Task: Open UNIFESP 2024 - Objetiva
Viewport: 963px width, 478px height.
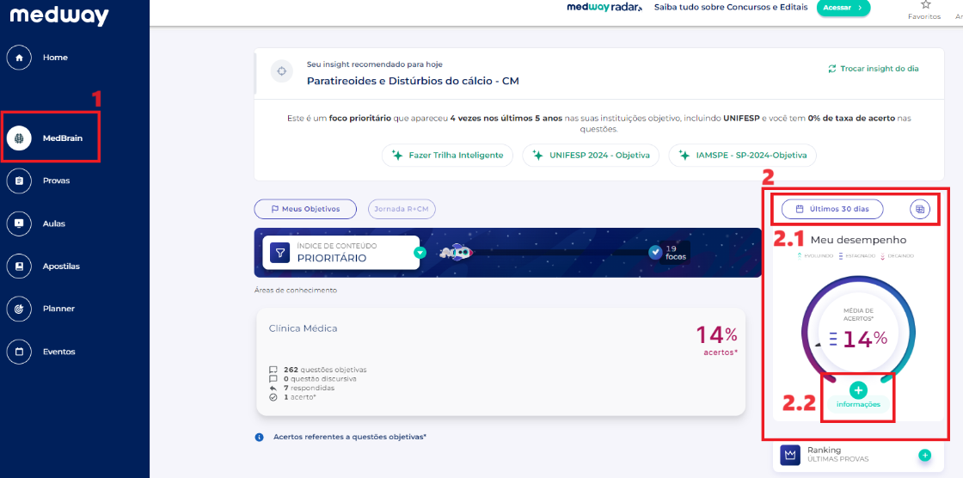Action: tap(590, 156)
